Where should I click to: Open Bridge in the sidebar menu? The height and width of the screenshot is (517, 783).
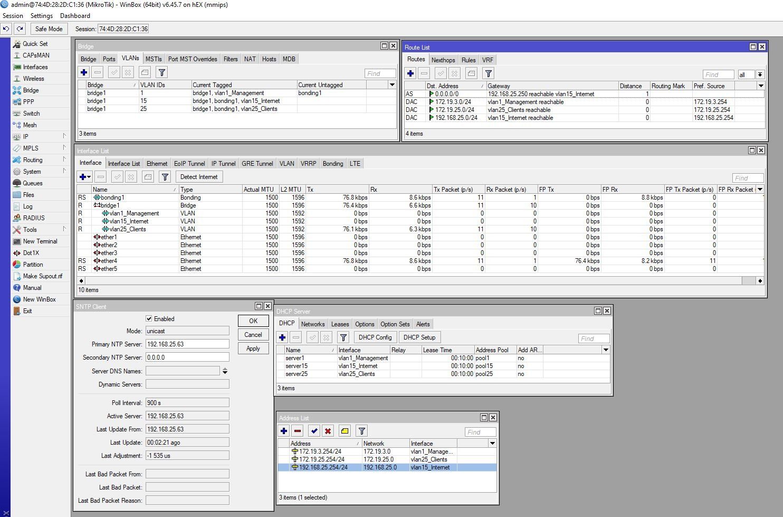(31, 90)
